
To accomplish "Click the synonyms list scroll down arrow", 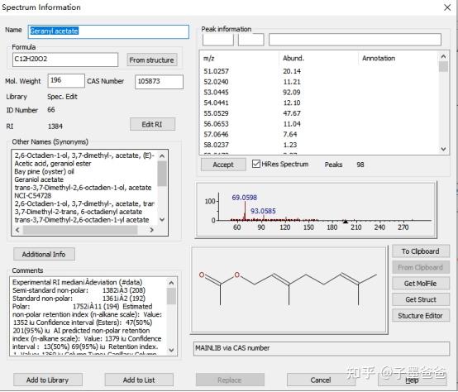I will (162, 219).
